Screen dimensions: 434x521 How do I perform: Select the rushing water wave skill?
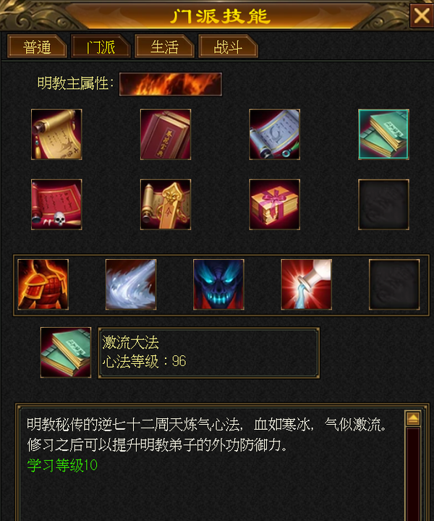coord(131,284)
